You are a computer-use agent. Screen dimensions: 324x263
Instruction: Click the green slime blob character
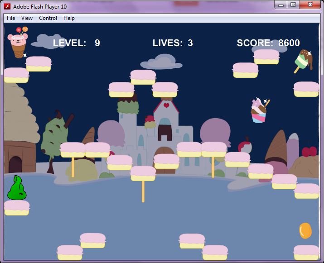(x=17, y=188)
